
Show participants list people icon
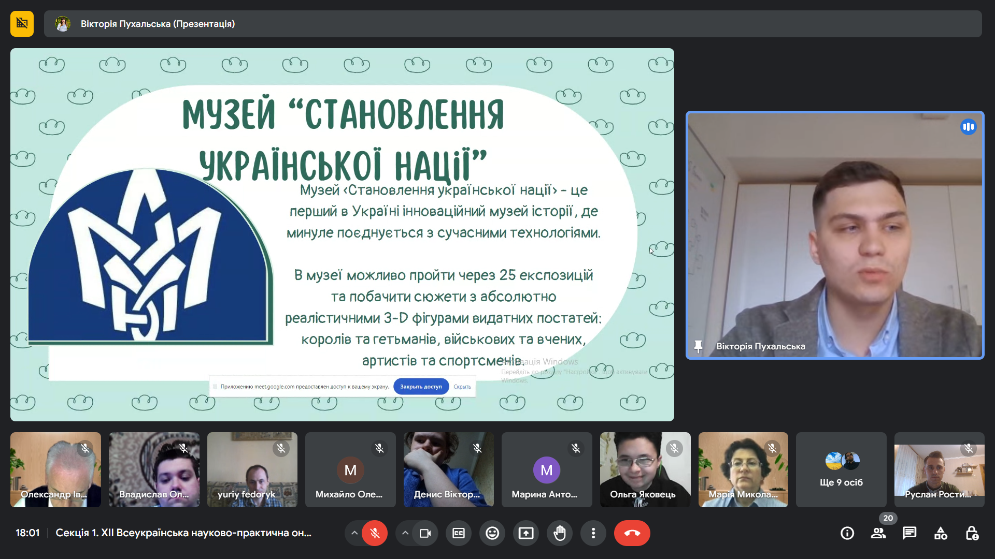coord(878,533)
